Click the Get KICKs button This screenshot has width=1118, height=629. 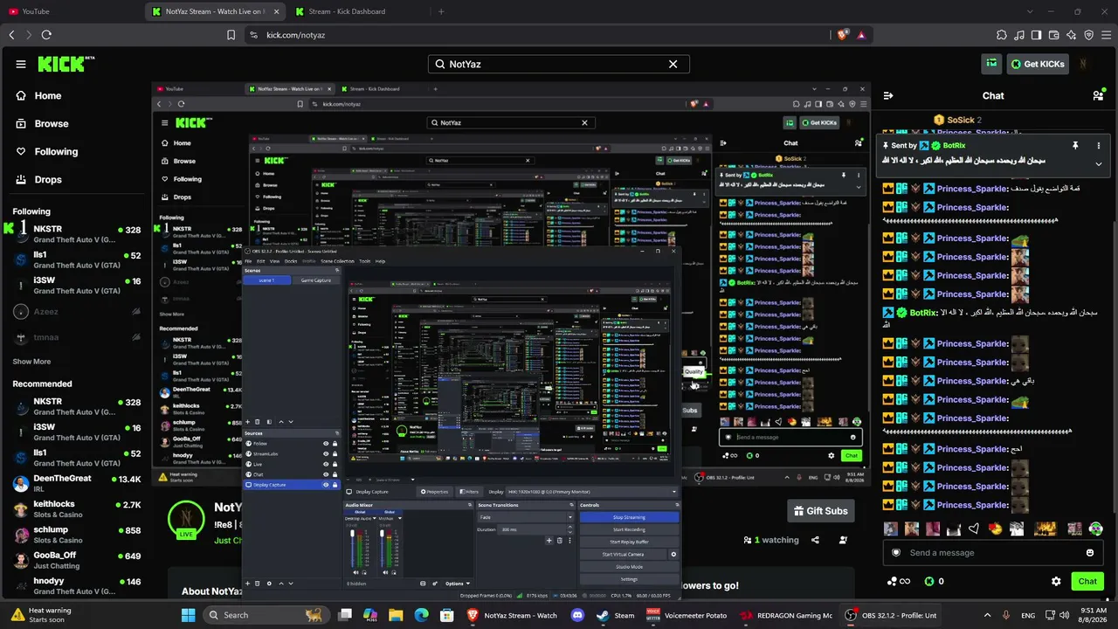point(1038,64)
